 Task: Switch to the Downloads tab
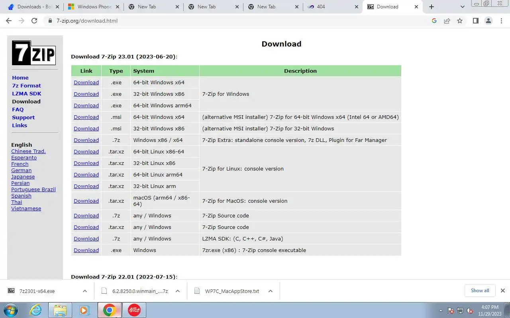(x=34, y=7)
